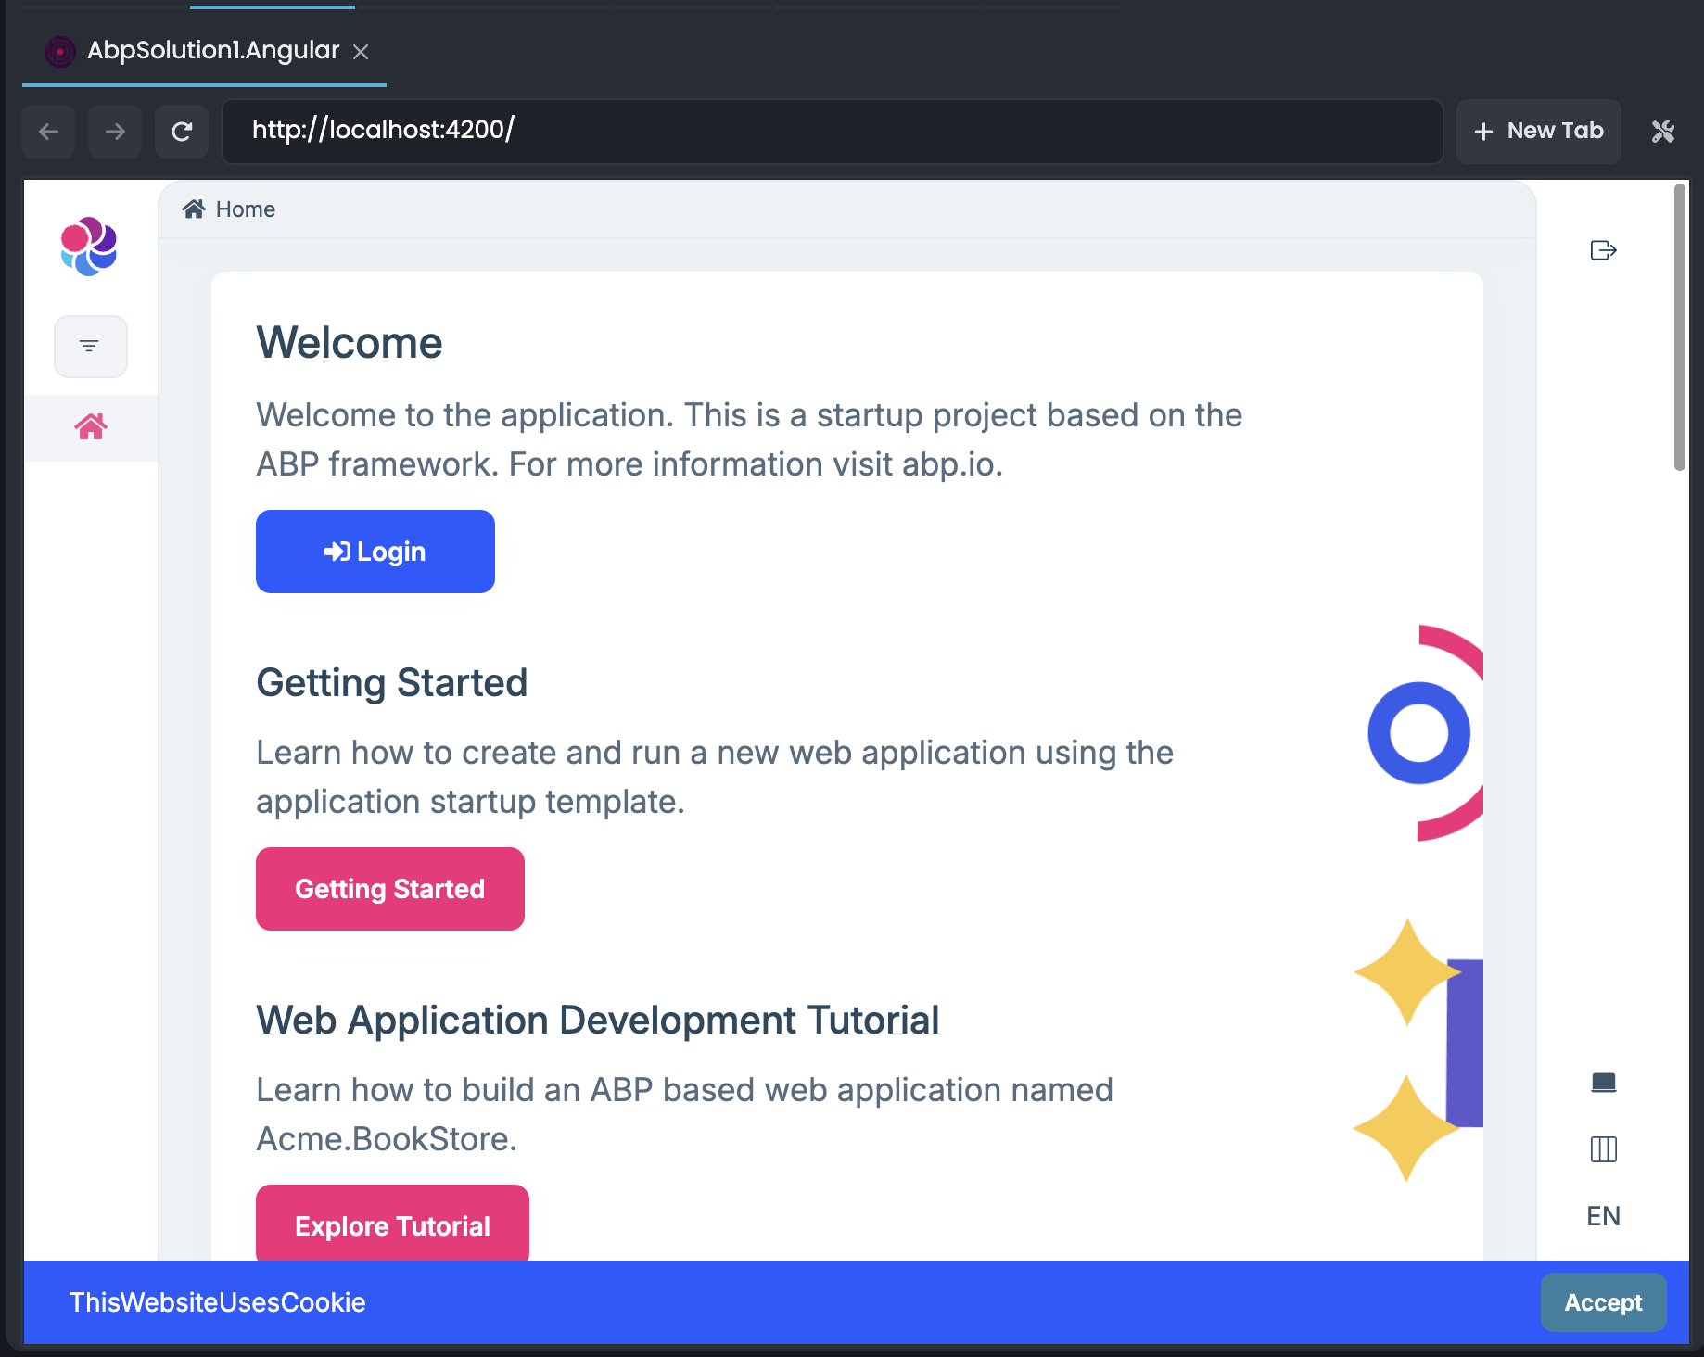The image size is (1704, 1357).
Task: Change layout with the columns icon
Action: 1603,1149
